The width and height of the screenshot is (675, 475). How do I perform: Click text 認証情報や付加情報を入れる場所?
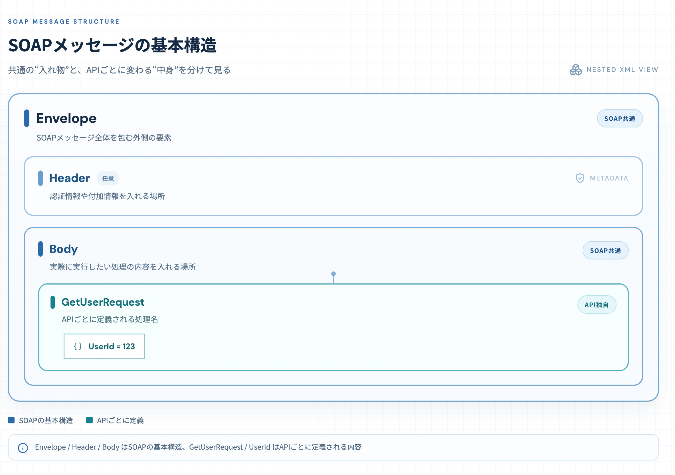(107, 196)
